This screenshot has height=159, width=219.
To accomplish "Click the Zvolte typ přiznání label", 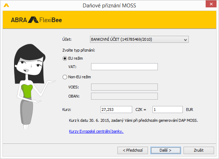I will click(x=79, y=50).
